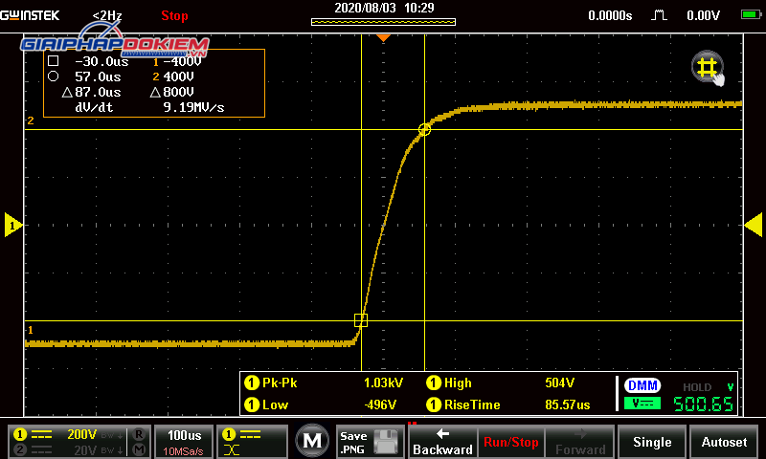
Task: Save the screen as PNG
Action: (370, 442)
